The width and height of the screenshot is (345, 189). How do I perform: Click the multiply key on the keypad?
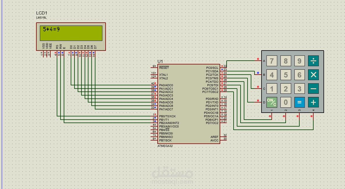click(313, 75)
